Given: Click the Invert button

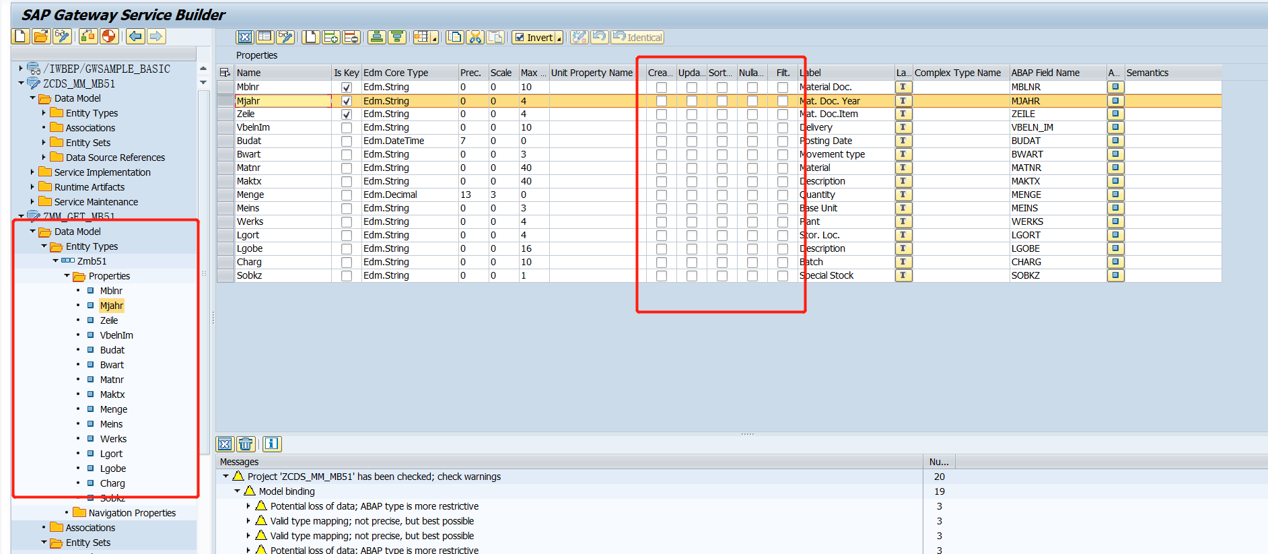Looking at the screenshot, I should tap(534, 38).
